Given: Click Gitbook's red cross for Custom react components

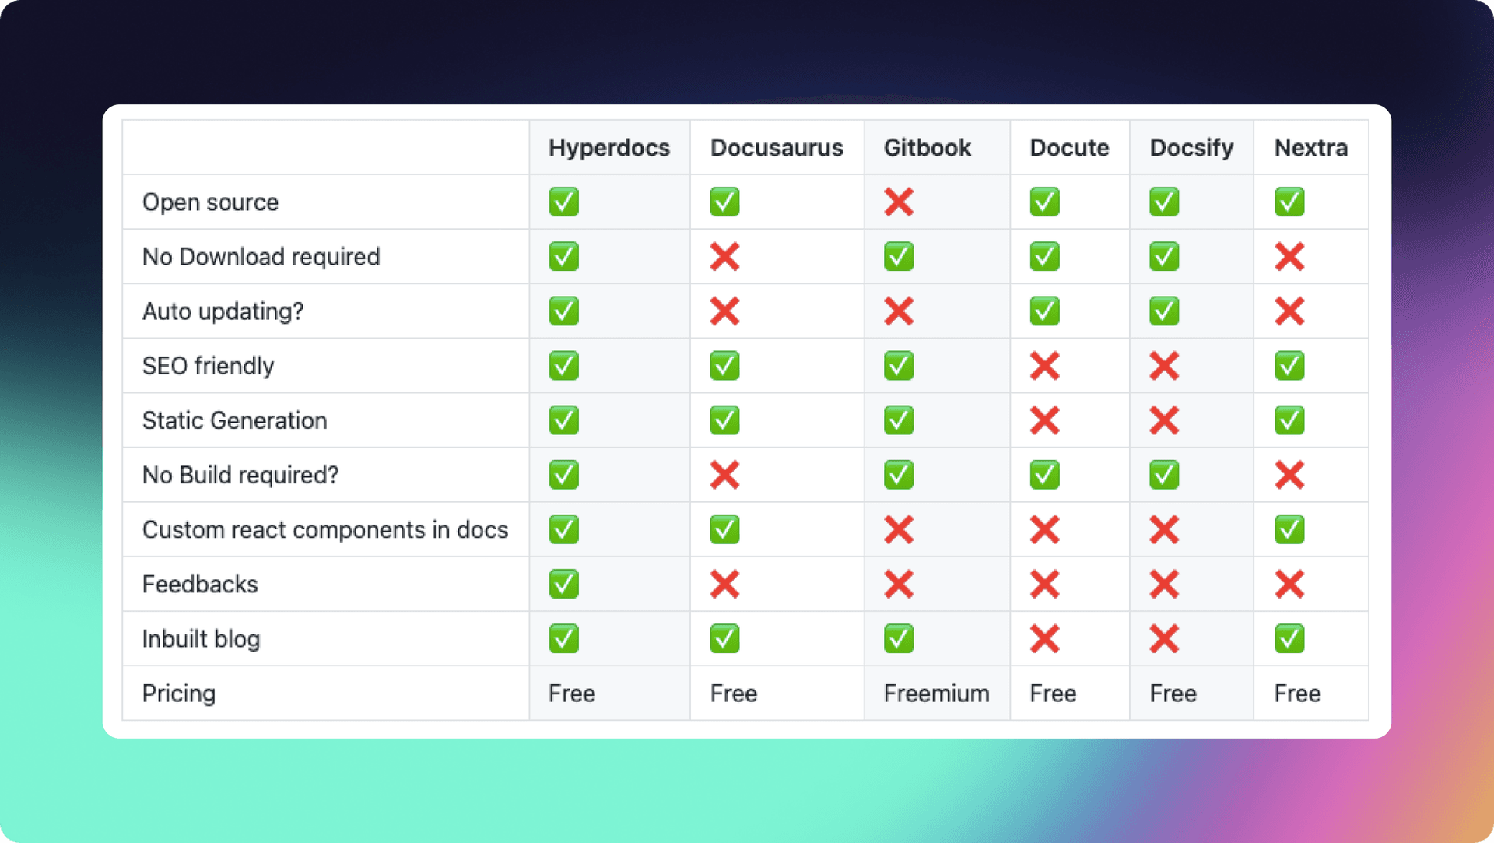Looking at the screenshot, I should pyautogui.click(x=898, y=530).
